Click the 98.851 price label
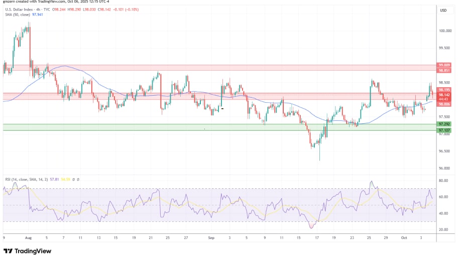458x257 pixels. pos(444,71)
